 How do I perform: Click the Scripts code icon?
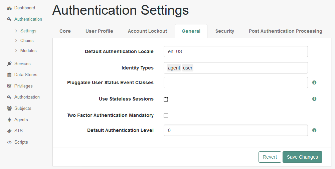[9, 142]
